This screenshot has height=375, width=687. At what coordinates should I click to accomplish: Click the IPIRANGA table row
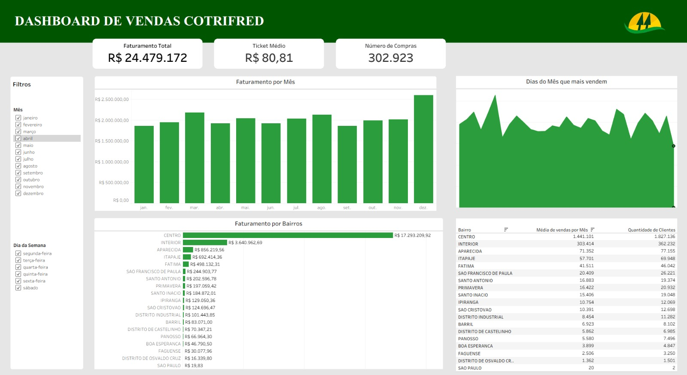click(x=566, y=302)
